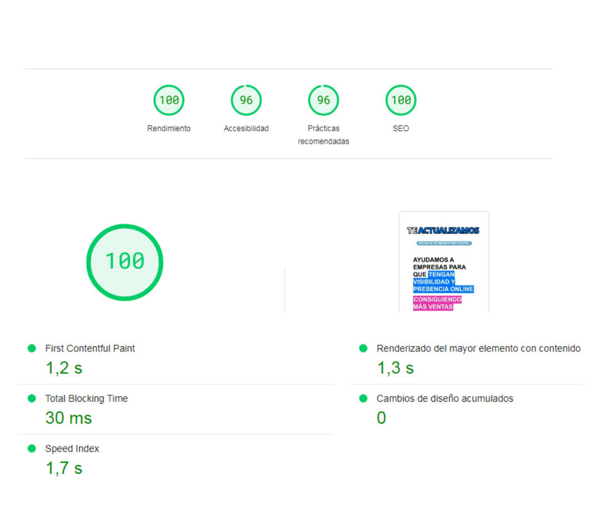Open the Te Actualizamos page screenshot thumbnail
The width and height of the screenshot is (600, 519).
(x=444, y=262)
